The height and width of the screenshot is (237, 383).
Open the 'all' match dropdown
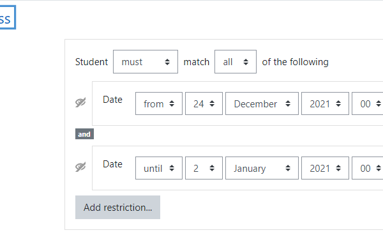[x=236, y=61]
